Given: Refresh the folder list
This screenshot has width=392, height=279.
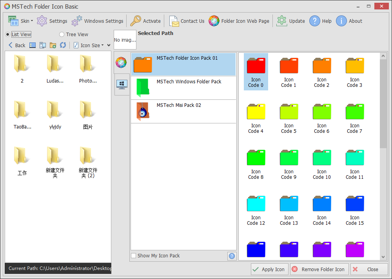Looking at the screenshot, I should click(x=63, y=45).
